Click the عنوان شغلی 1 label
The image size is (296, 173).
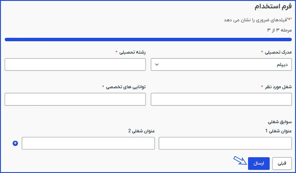click(278, 131)
